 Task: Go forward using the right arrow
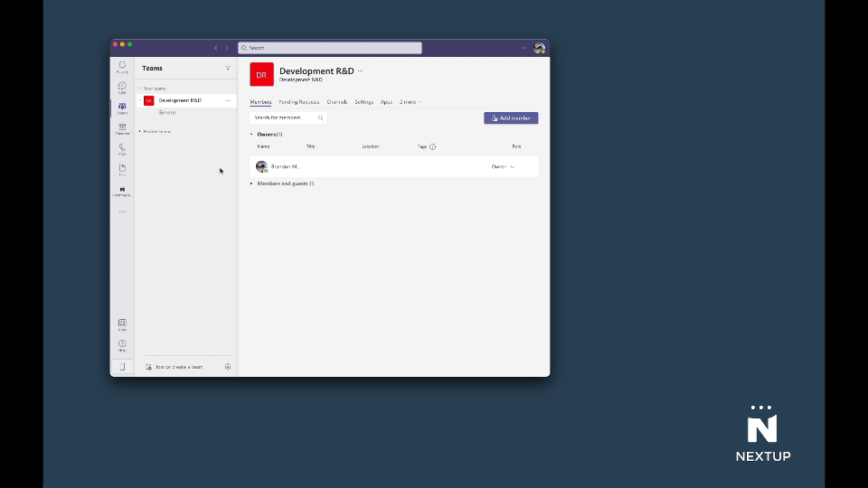click(x=226, y=48)
